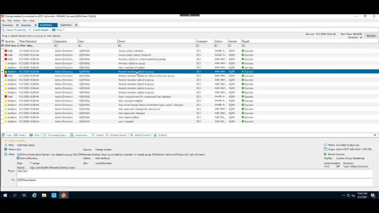The width and height of the screenshot is (379, 213).
Task: Select the 'user changed' event row
Action: click(189, 121)
